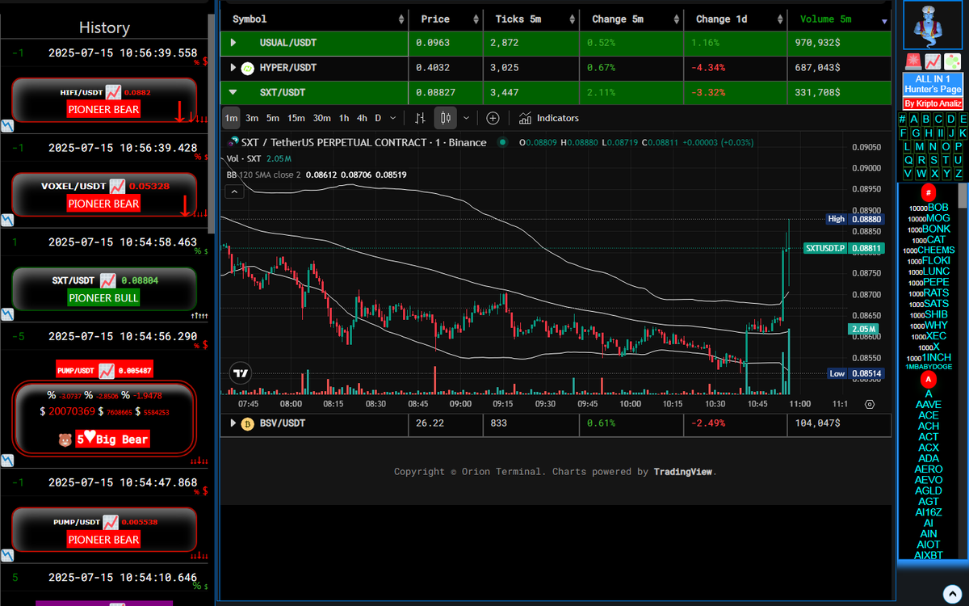
Task: Open the 10000BOB coin link
Action: 929,208
